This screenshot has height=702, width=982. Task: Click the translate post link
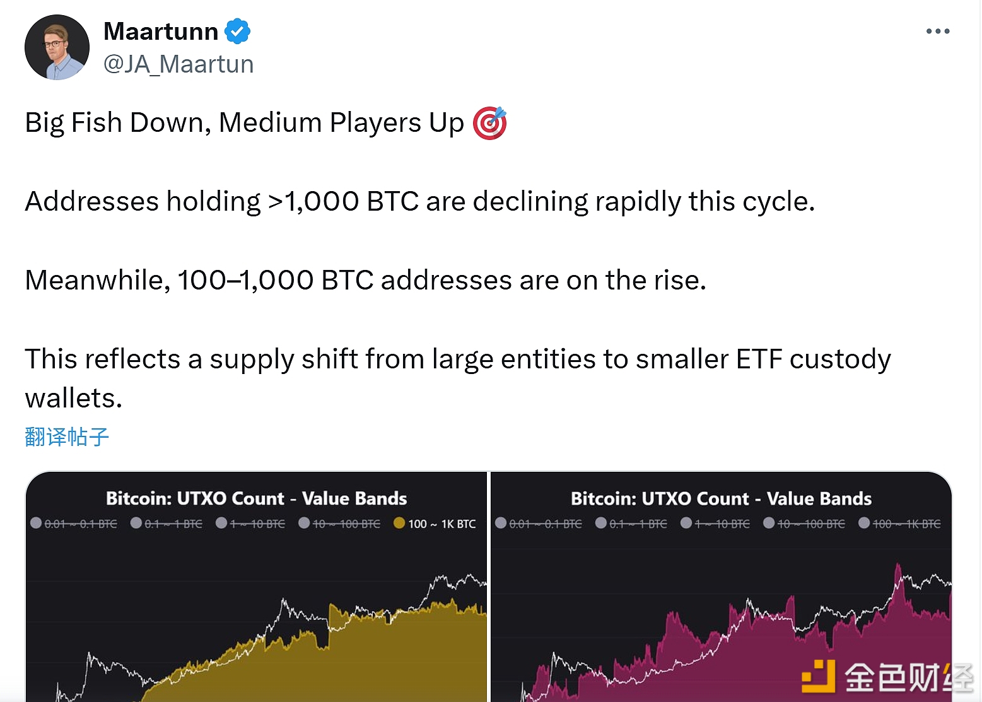click(67, 436)
